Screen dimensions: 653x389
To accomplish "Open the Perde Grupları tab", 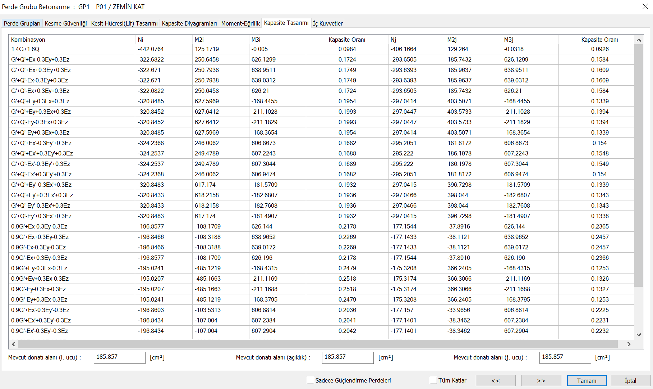I will pyautogui.click(x=22, y=23).
